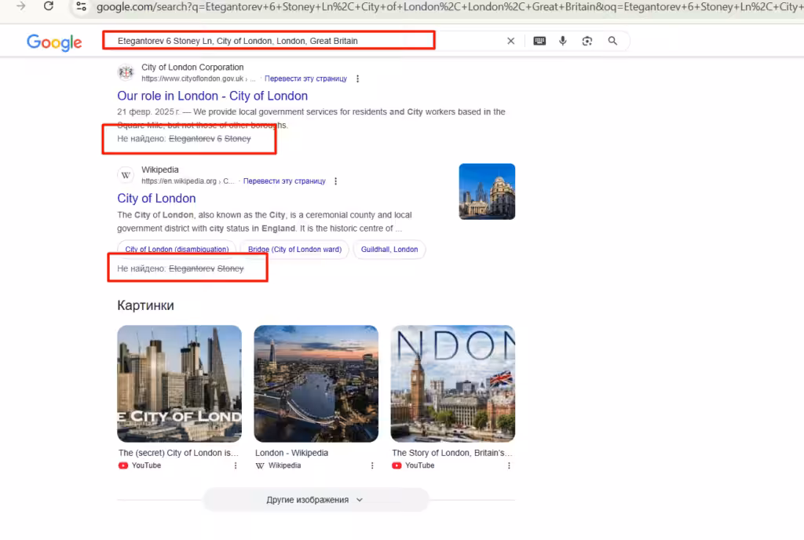Click the browser reload icon
Image resolution: width=804 pixels, height=540 pixels.
tap(48, 6)
